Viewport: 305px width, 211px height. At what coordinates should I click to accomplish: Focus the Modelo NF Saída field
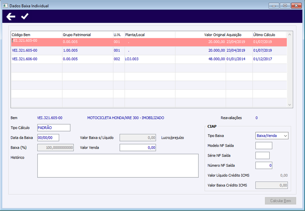coord(263,146)
